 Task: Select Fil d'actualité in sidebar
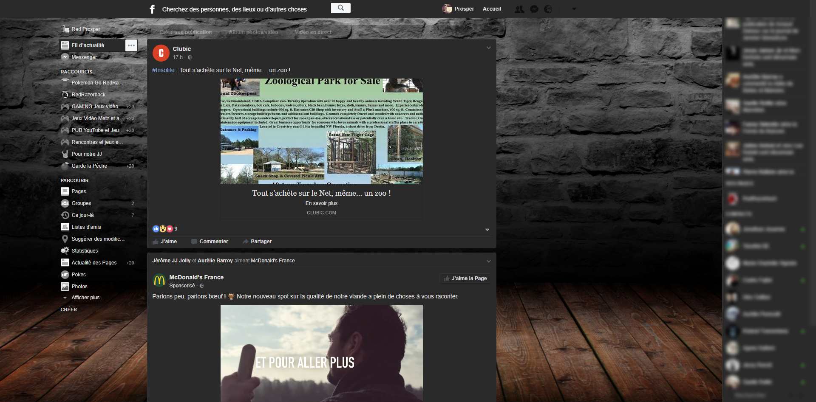pyautogui.click(x=92, y=45)
